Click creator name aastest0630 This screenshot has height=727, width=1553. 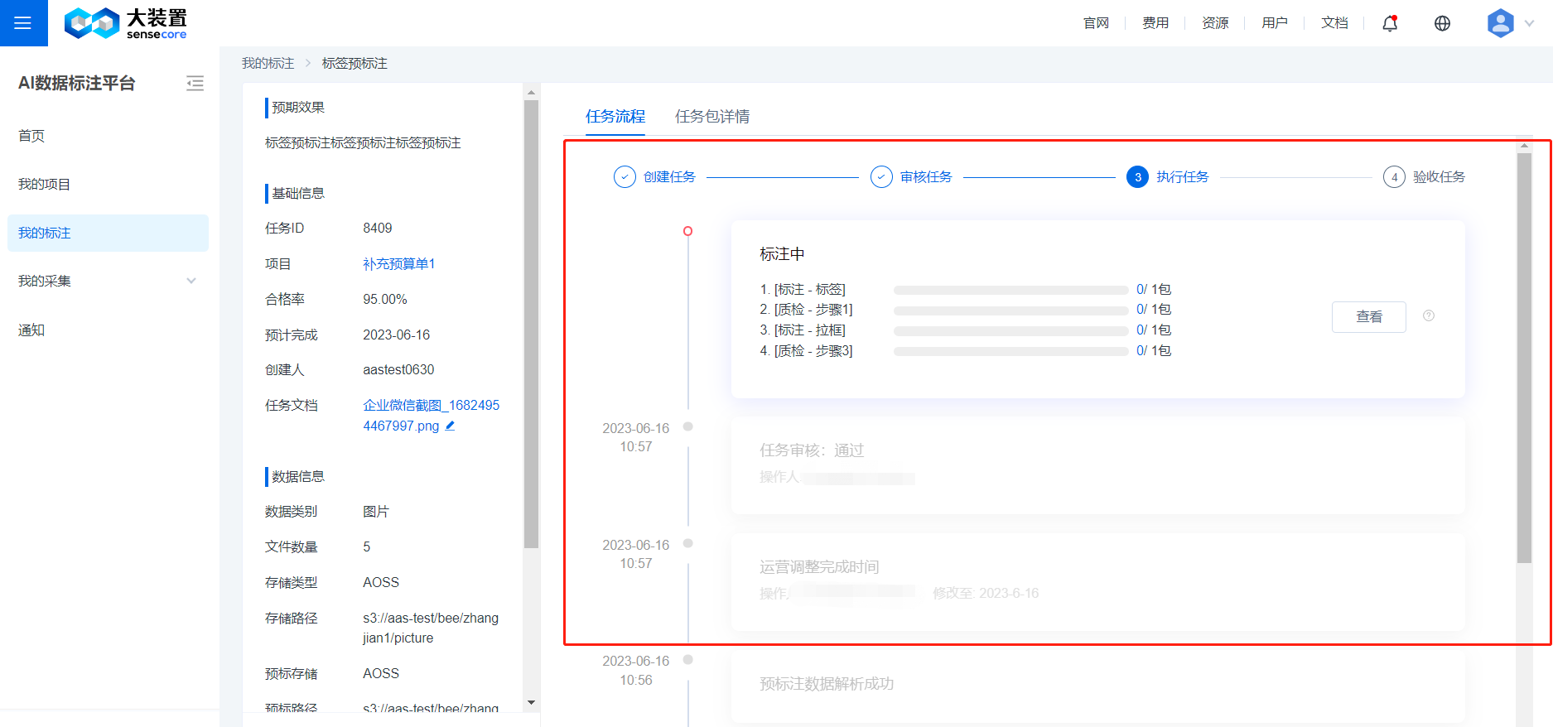[x=398, y=370]
